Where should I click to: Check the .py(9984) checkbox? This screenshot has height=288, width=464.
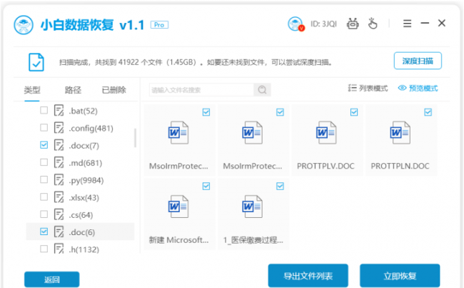(x=44, y=179)
